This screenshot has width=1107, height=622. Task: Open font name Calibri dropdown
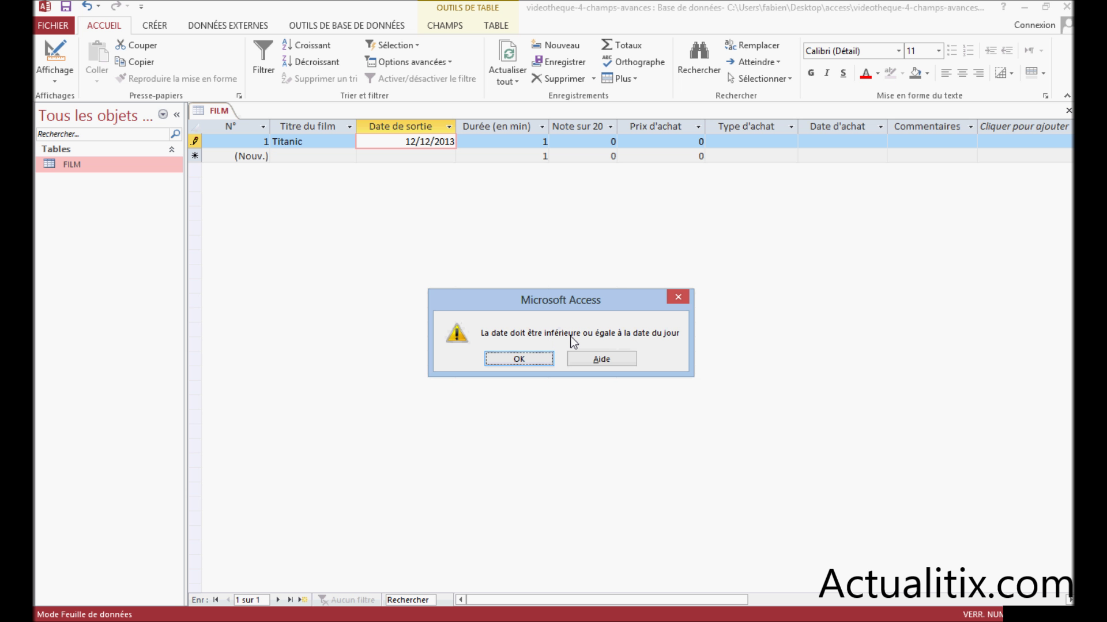click(x=898, y=51)
